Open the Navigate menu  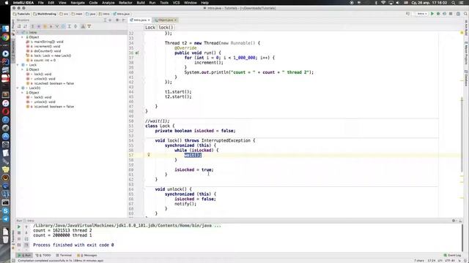78,3
